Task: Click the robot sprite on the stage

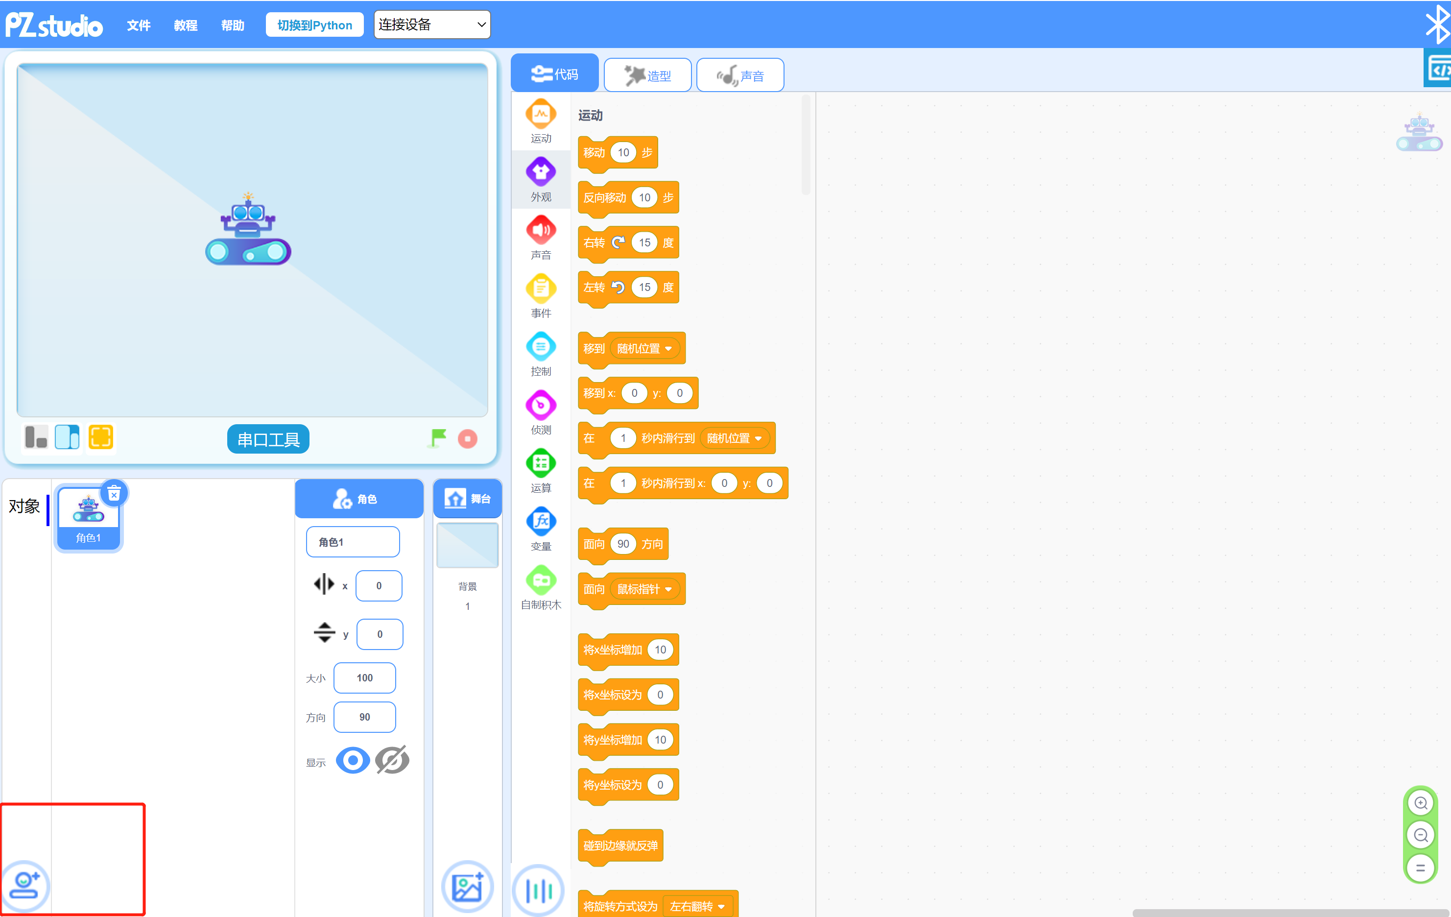Action: [248, 229]
